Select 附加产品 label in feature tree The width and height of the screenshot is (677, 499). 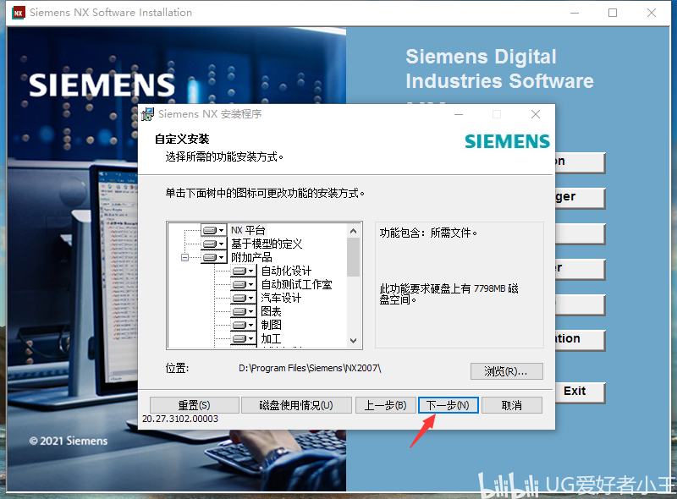[x=251, y=258]
